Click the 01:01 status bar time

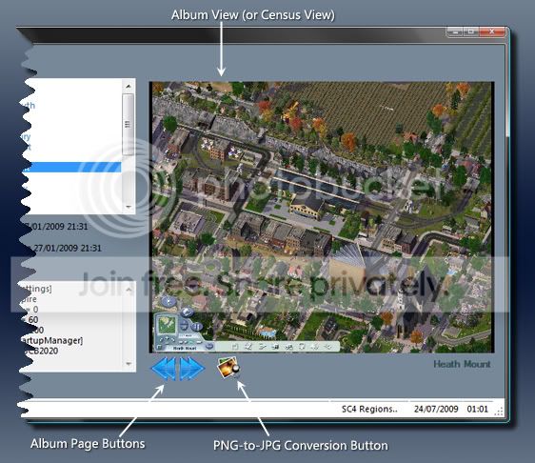[477, 409]
